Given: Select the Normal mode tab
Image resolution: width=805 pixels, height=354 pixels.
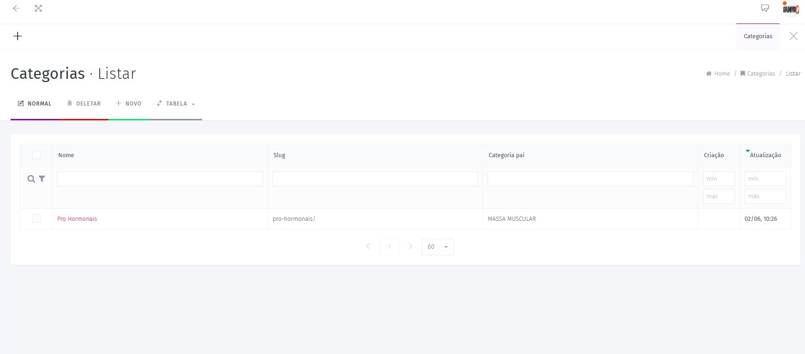Looking at the screenshot, I should tap(35, 104).
